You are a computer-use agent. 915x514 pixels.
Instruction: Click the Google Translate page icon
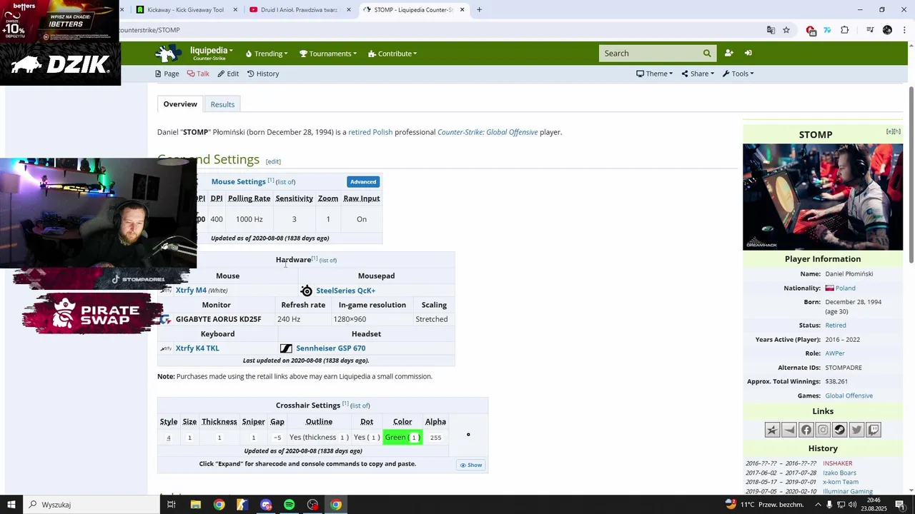[x=771, y=30]
